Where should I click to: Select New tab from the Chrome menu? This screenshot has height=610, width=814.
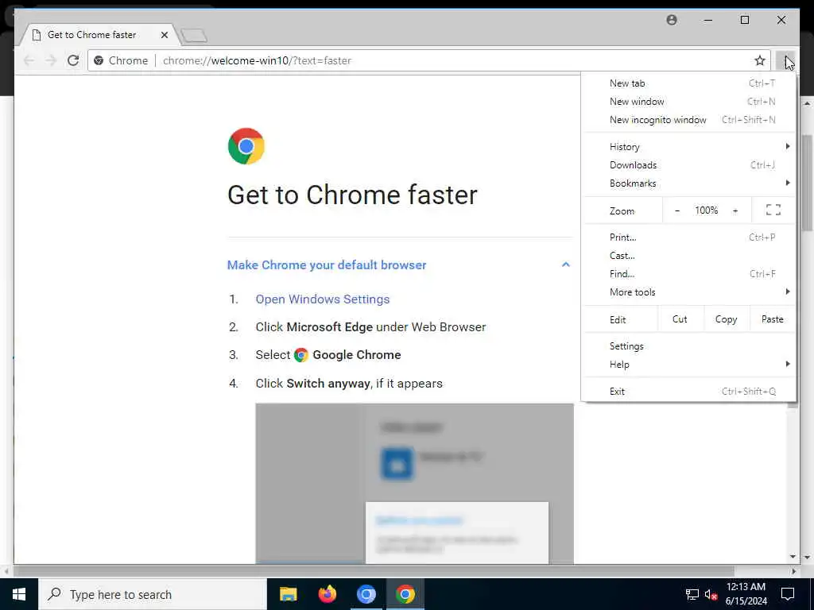[688, 83]
